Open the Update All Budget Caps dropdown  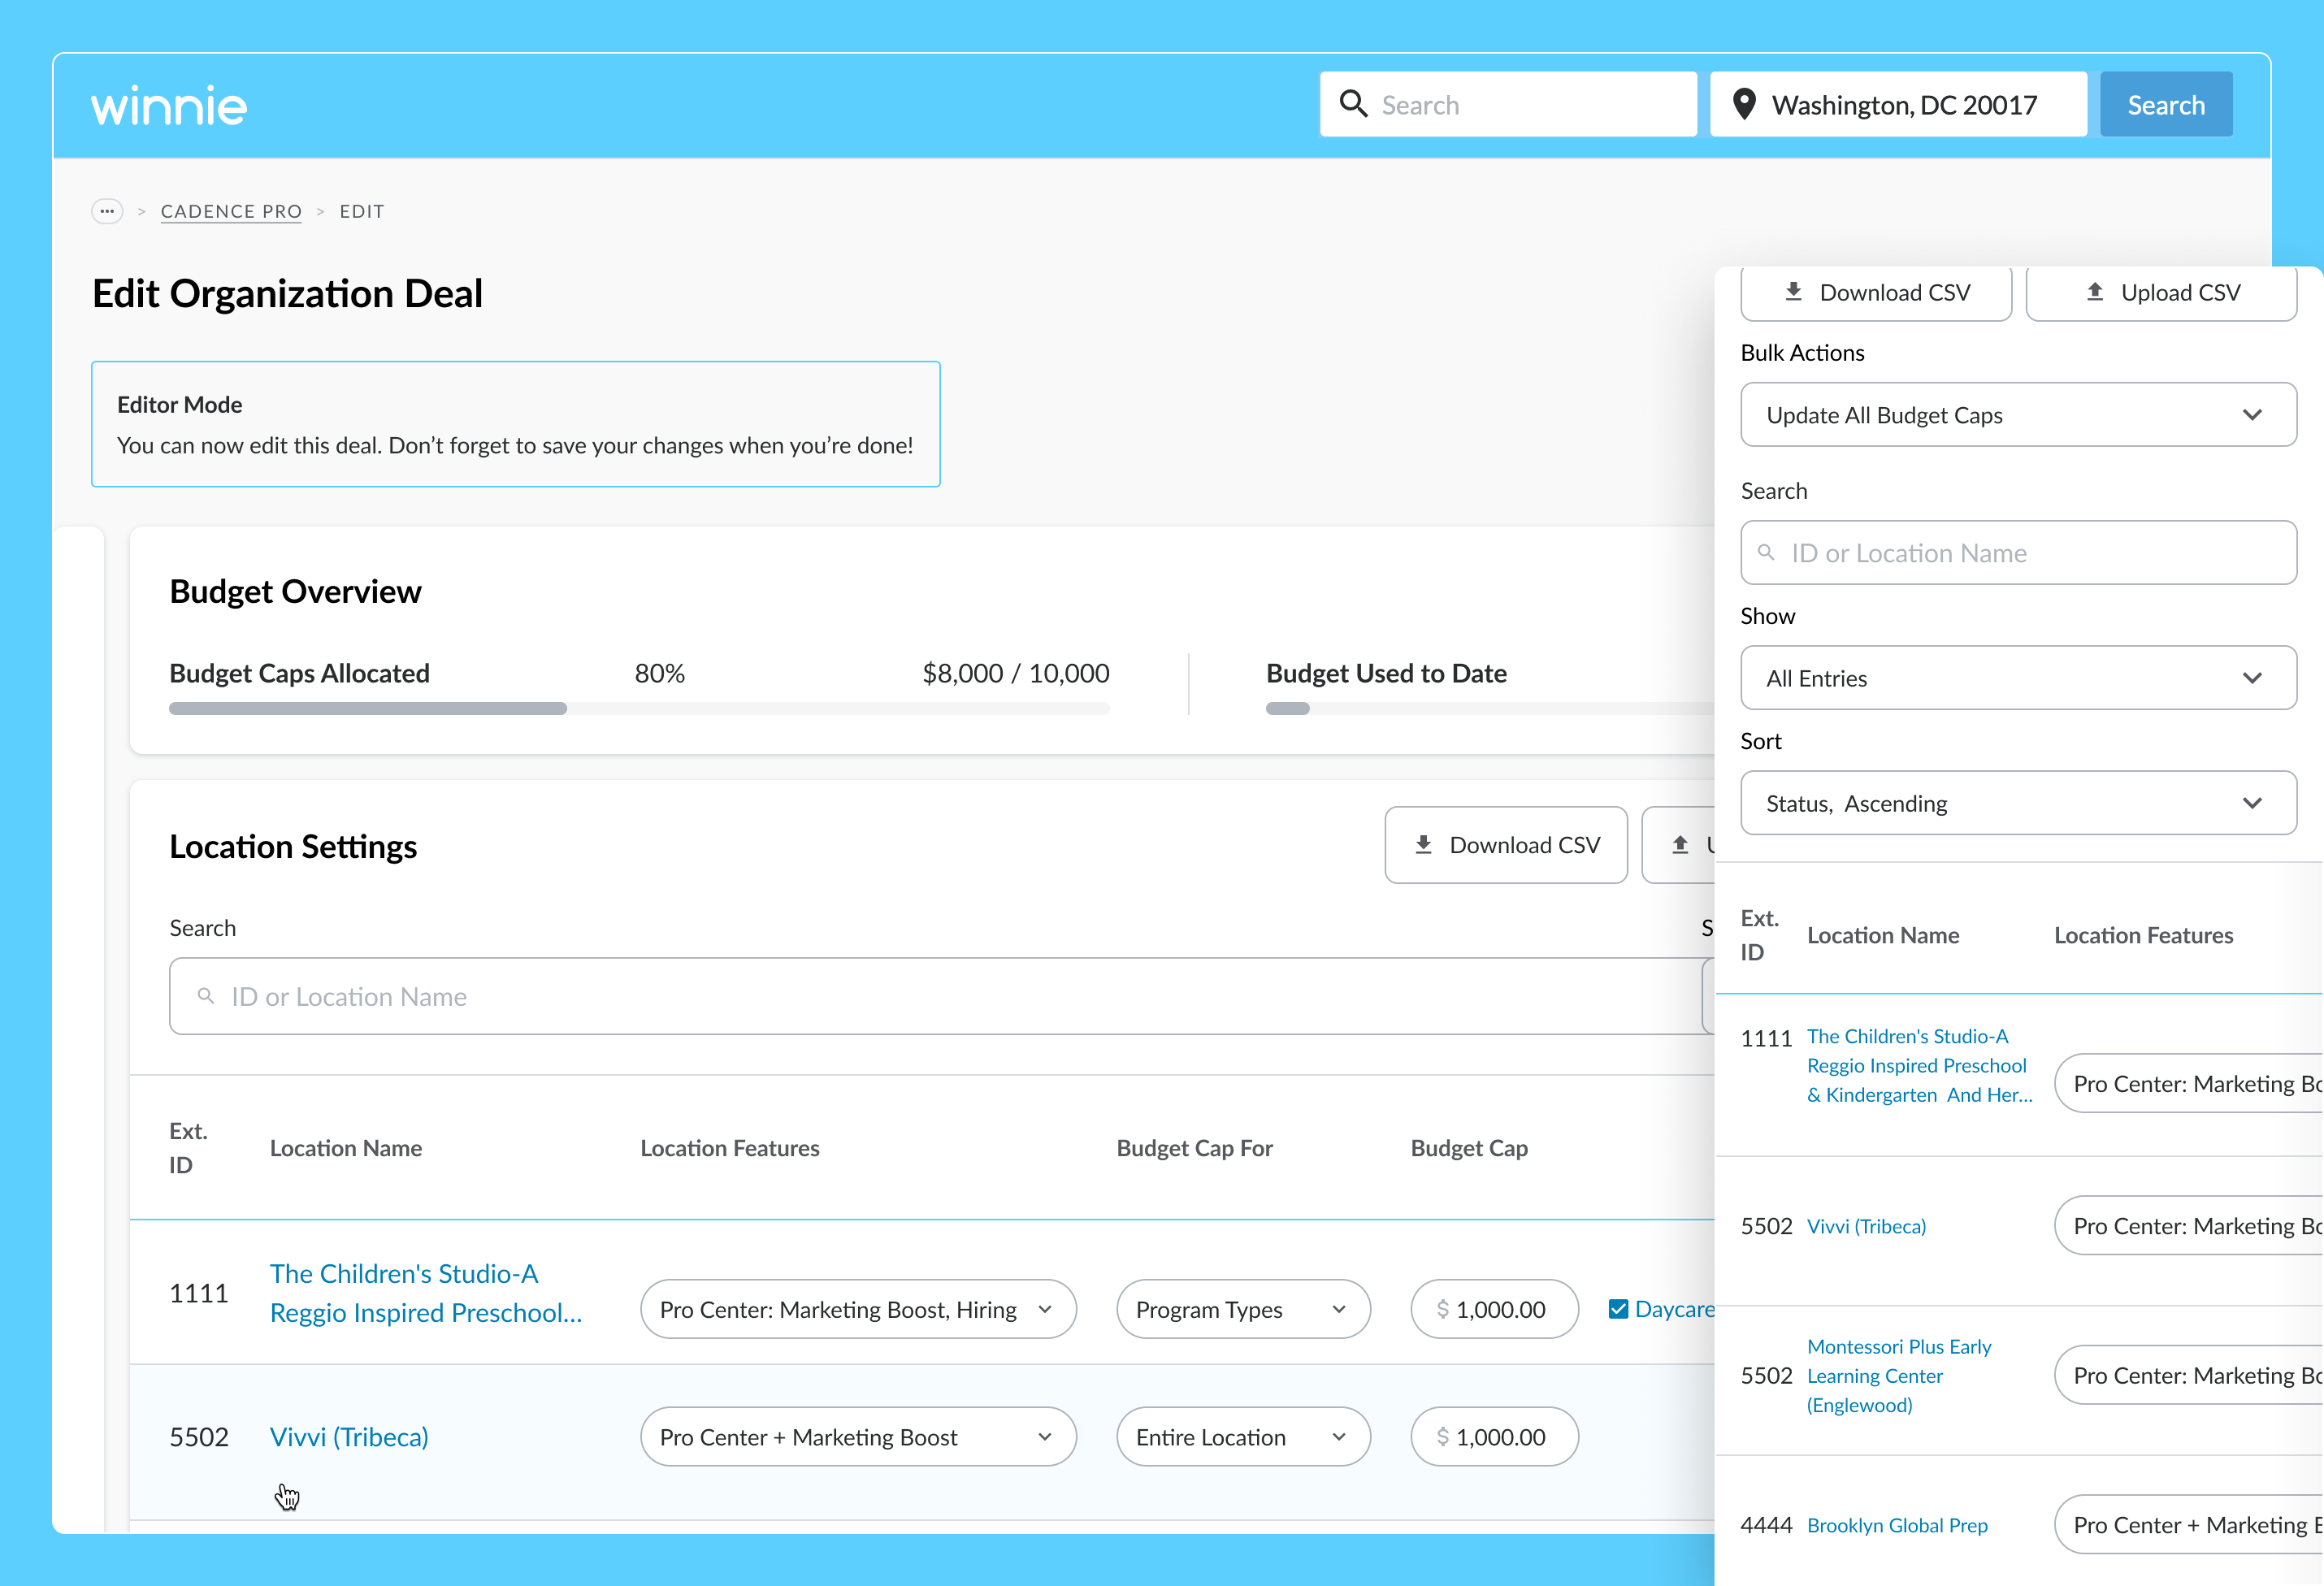(2018, 414)
